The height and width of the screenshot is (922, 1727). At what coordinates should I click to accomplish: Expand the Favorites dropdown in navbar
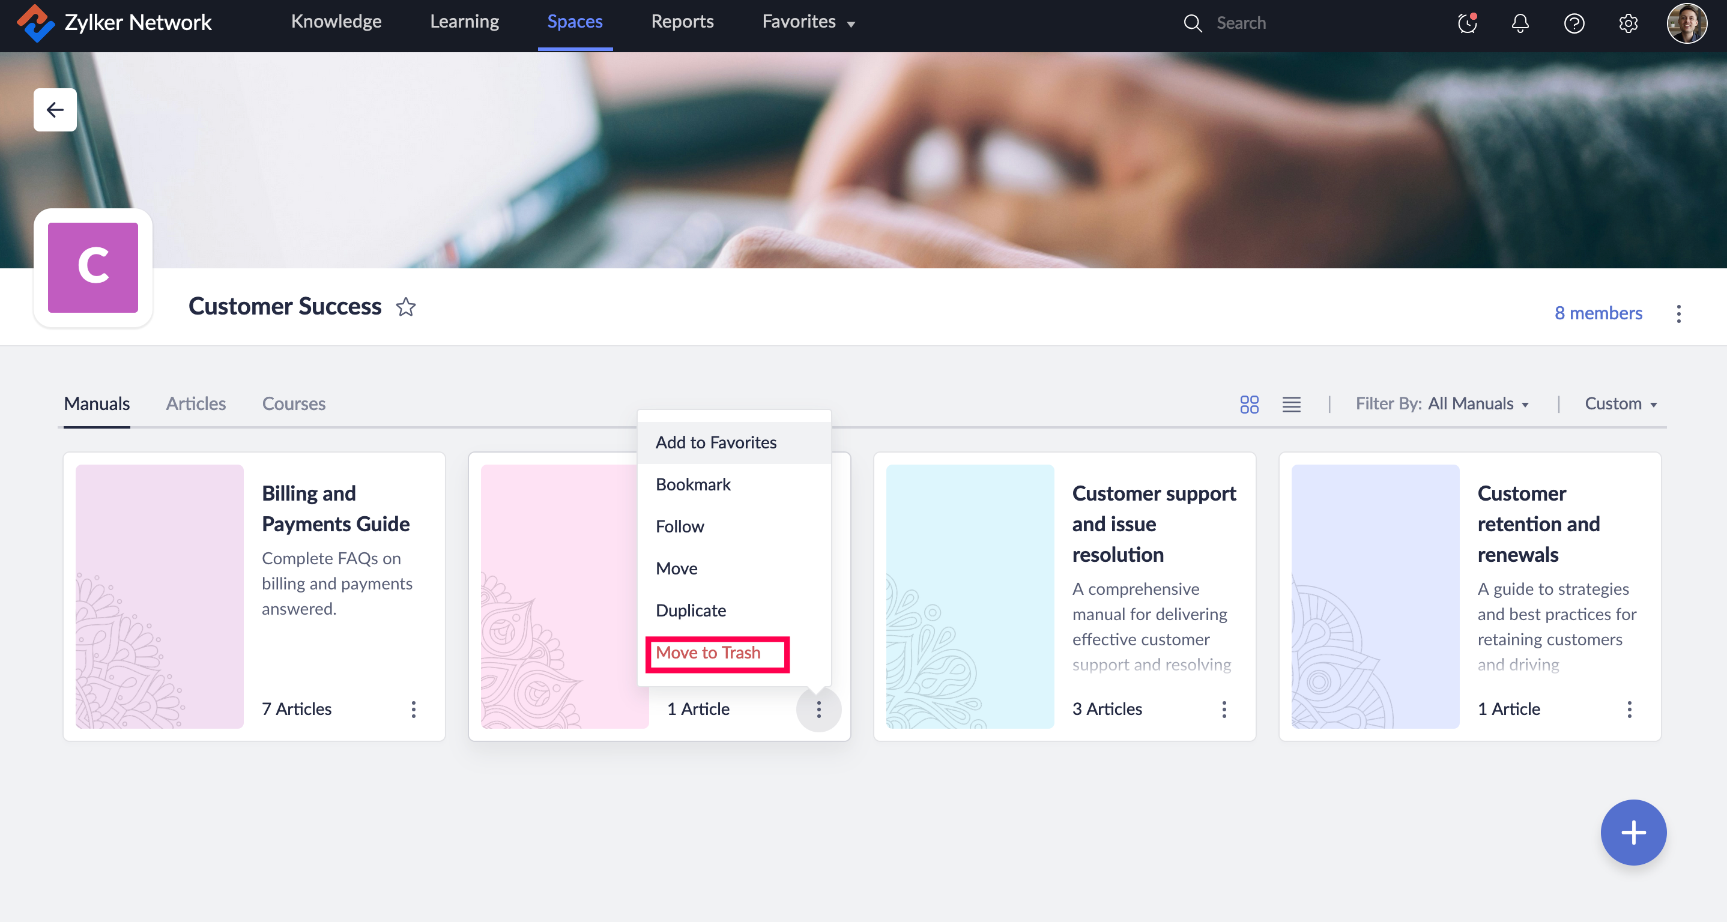[808, 22]
